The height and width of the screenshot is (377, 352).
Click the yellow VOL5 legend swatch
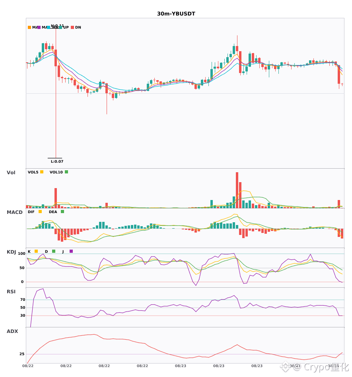click(x=42, y=172)
